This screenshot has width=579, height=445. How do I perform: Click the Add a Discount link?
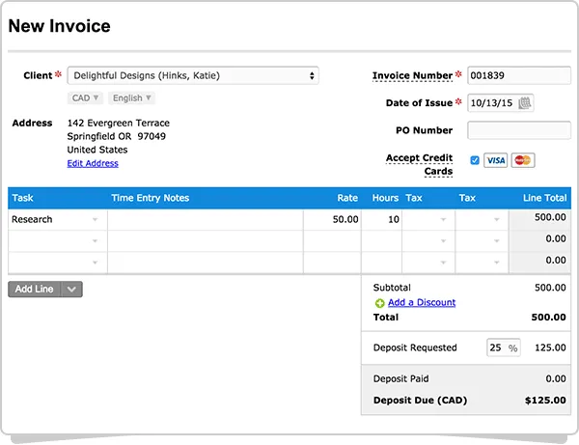(422, 303)
